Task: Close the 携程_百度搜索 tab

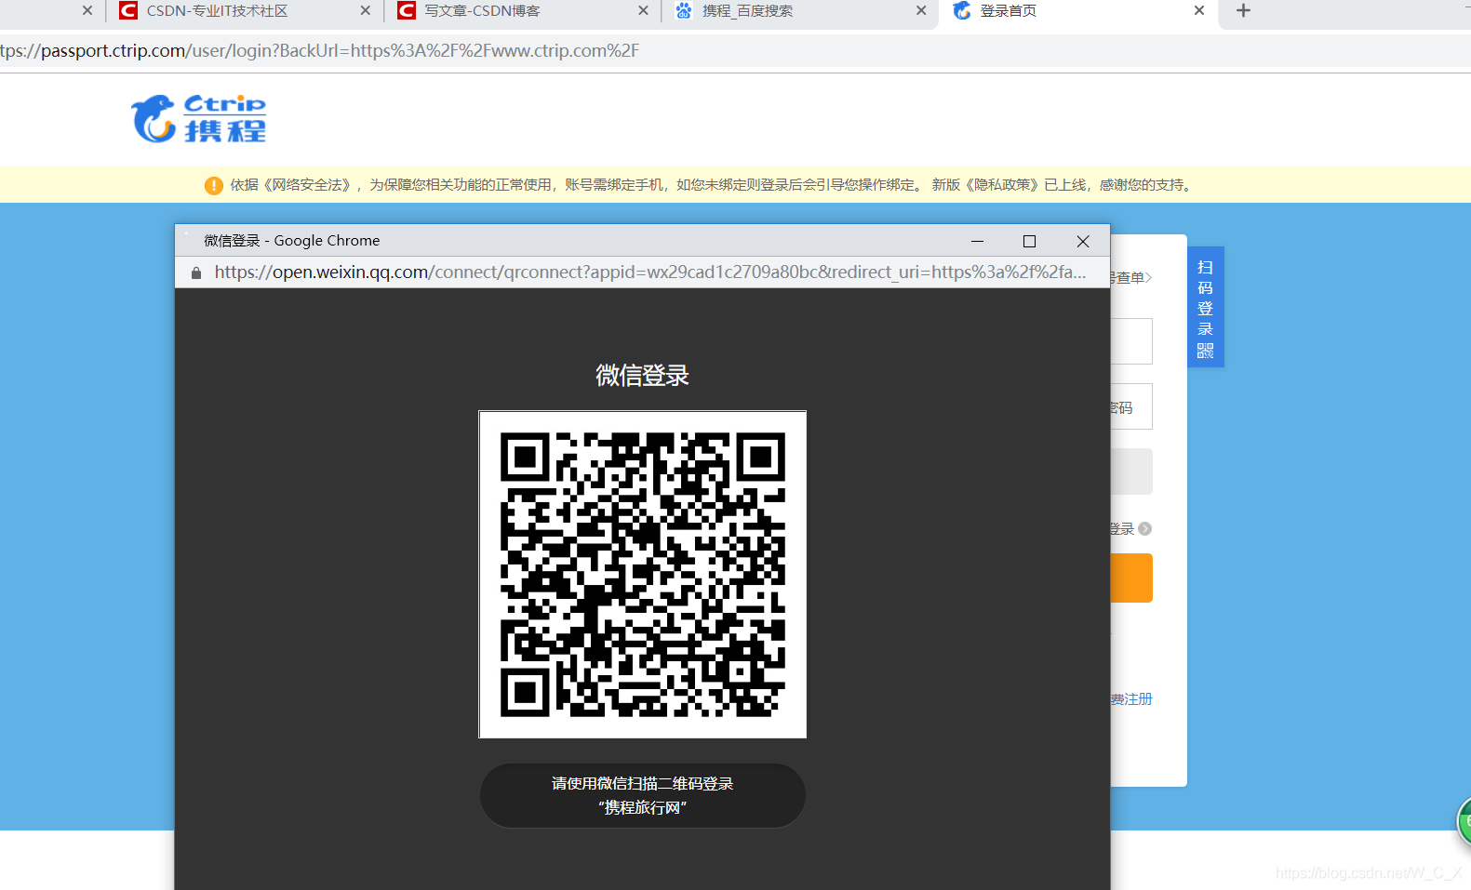Action: (921, 11)
